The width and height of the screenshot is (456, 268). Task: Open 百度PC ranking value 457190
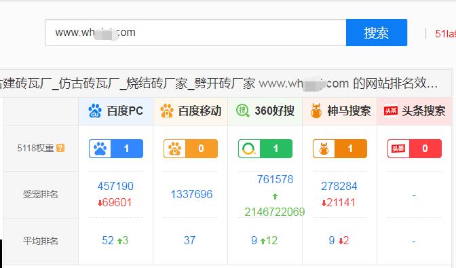coord(115,186)
